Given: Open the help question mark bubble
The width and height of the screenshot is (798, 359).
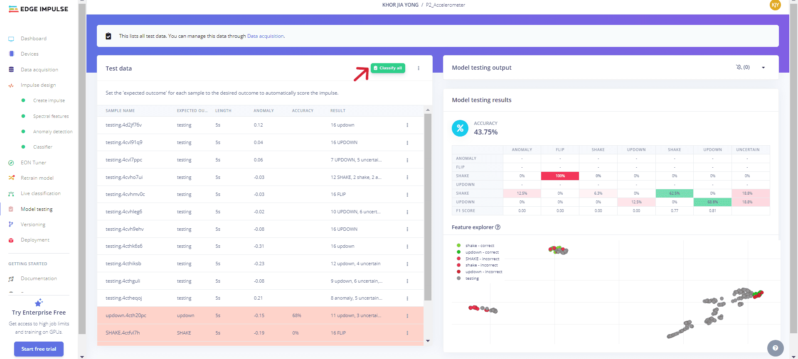Looking at the screenshot, I should pyautogui.click(x=775, y=348).
